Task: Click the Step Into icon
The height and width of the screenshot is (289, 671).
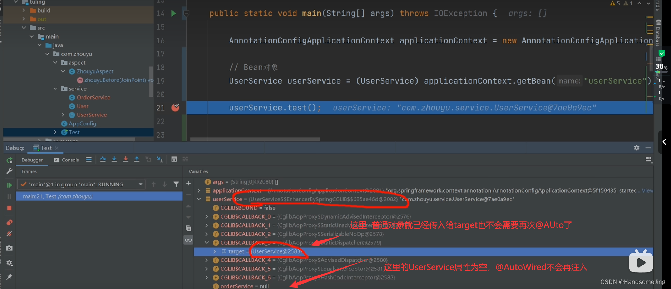Action: pos(114,159)
